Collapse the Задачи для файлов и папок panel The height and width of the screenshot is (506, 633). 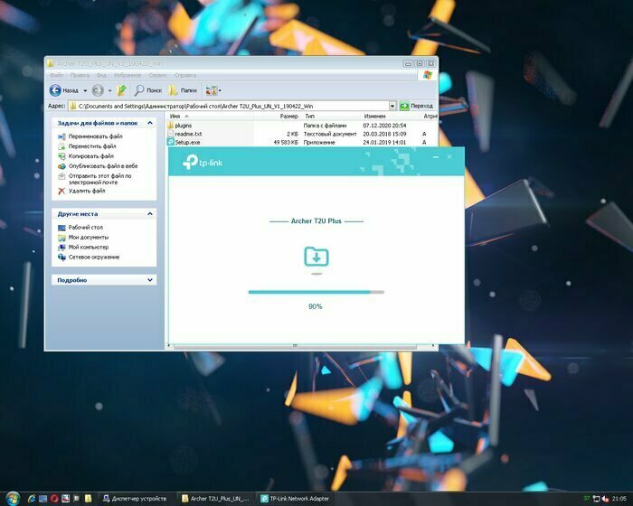coord(150,123)
